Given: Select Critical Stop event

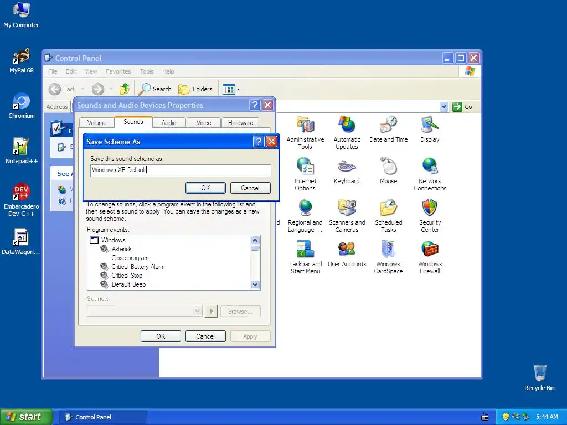Looking at the screenshot, I should click(127, 276).
